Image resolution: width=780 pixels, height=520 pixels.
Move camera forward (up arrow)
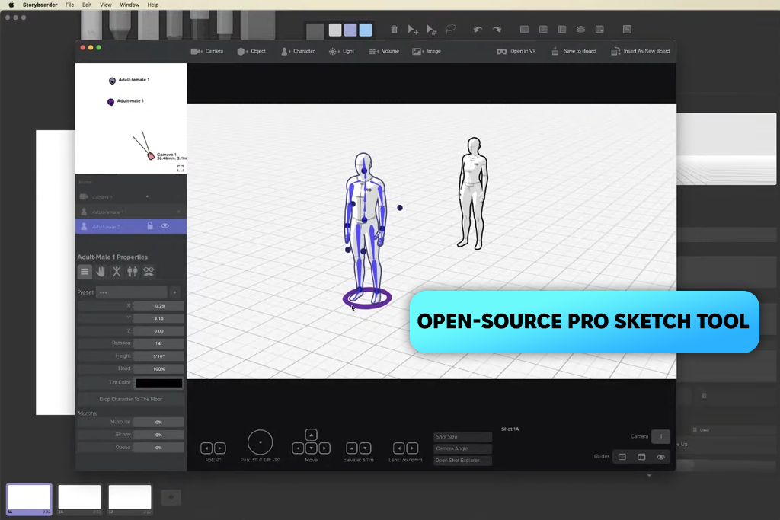click(x=311, y=435)
